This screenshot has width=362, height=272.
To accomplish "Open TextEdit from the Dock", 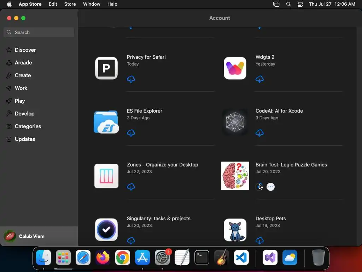I will (x=182, y=257).
